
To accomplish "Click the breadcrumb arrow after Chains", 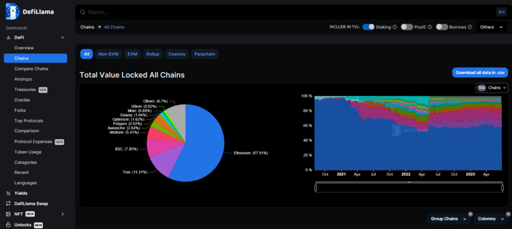I will pos(99,27).
